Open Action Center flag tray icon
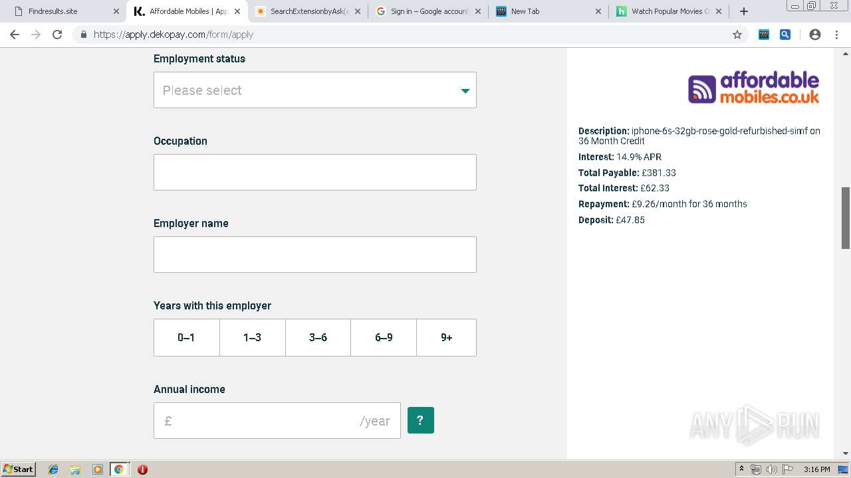 coord(788,469)
